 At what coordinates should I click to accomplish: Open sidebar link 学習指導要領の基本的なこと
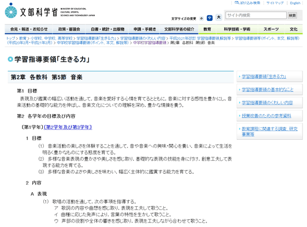click(x=268, y=90)
